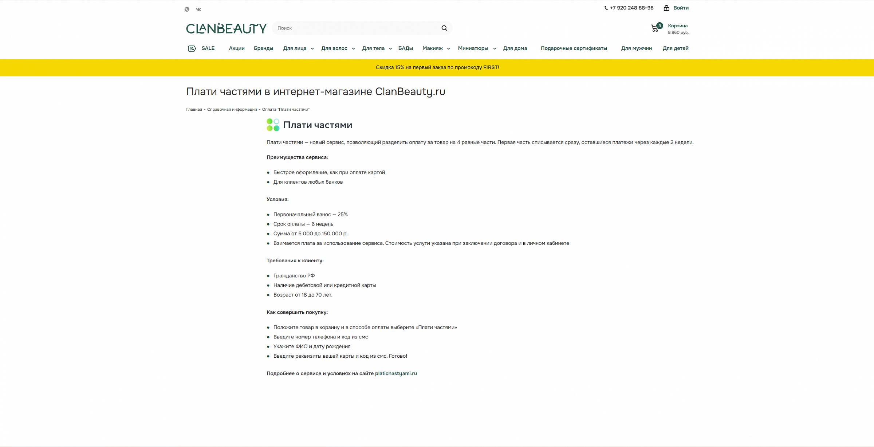This screenshot has width=874, height=447.
Task: Expand the Для волос dropdown arrow
Action: click(x=353, y=49)
